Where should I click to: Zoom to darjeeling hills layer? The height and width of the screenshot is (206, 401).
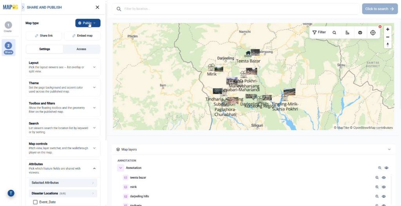[377, 197]
